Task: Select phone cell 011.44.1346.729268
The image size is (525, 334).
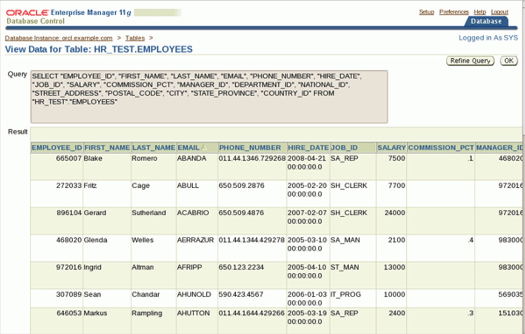Action: 252,158
